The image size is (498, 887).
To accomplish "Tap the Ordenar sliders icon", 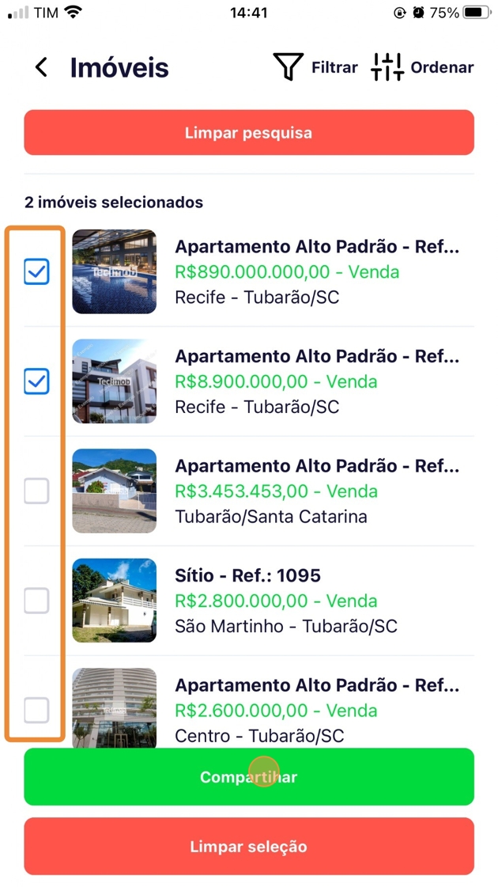I will pyautogui.click(x=387, y=67).
